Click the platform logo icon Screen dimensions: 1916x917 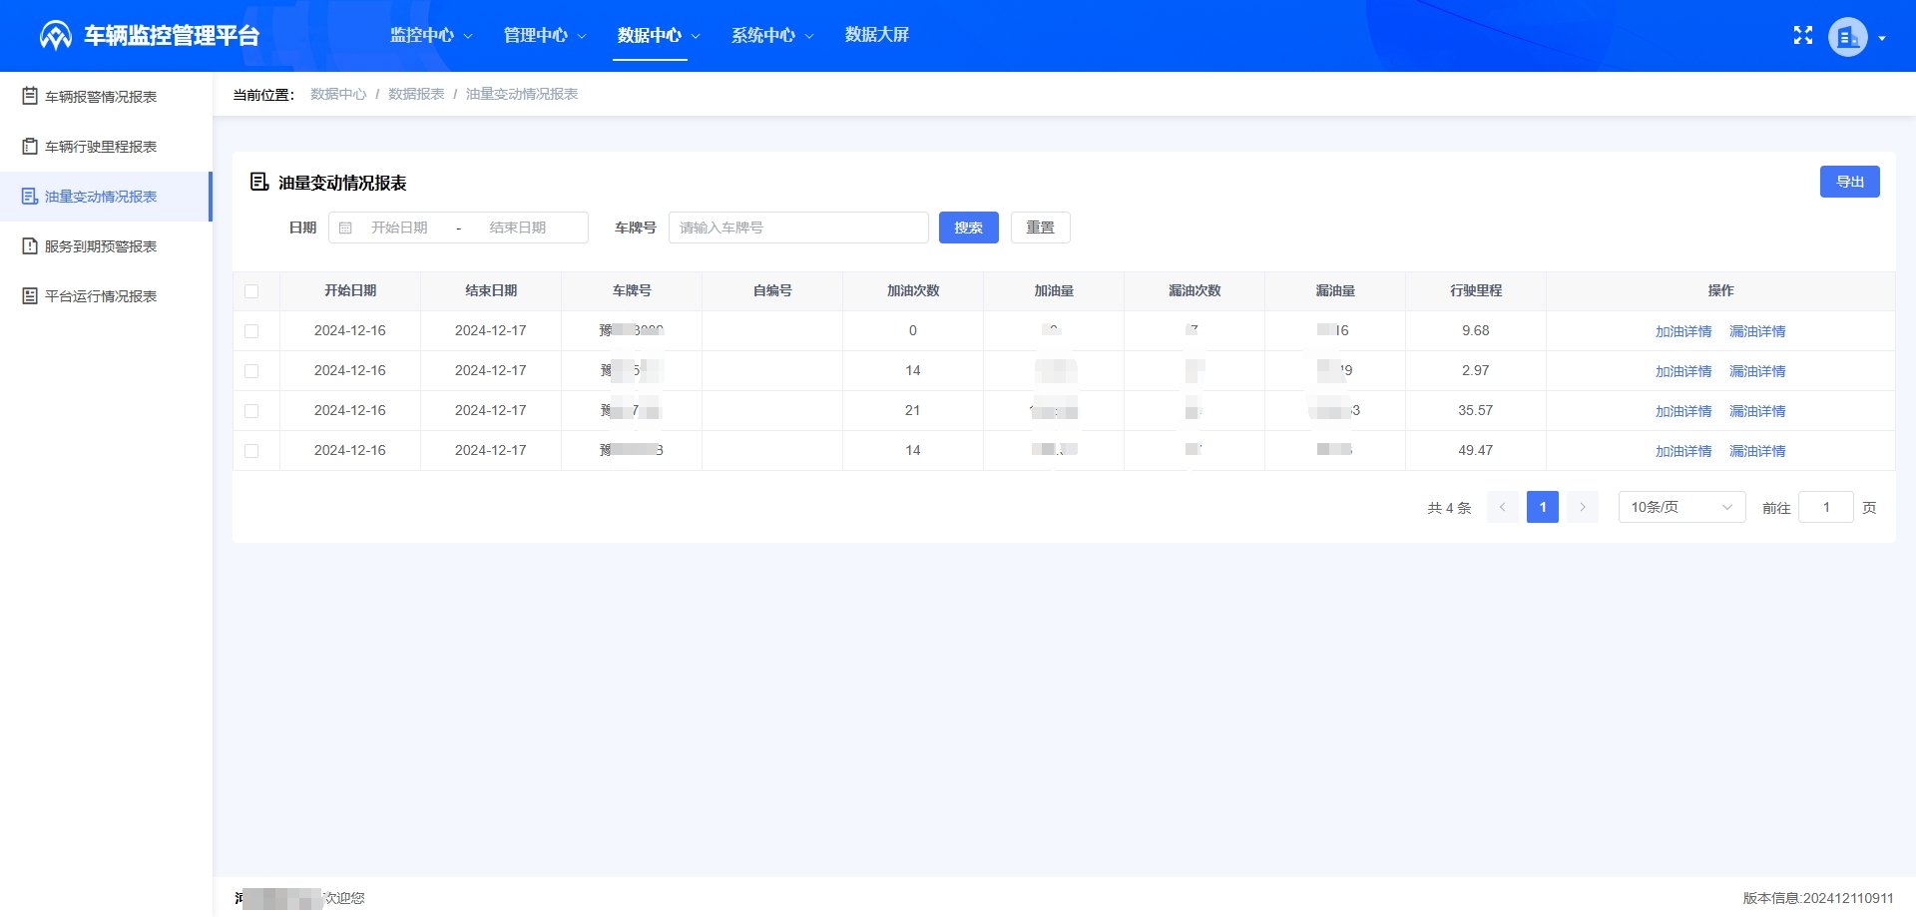click(56, 36)
